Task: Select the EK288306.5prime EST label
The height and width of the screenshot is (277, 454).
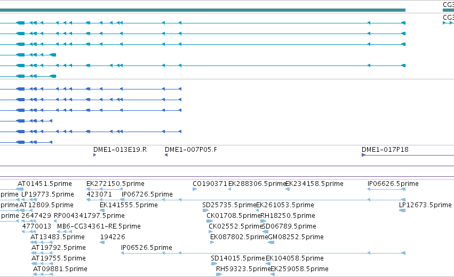Action: pyautogui.click(x=257, y=184)
